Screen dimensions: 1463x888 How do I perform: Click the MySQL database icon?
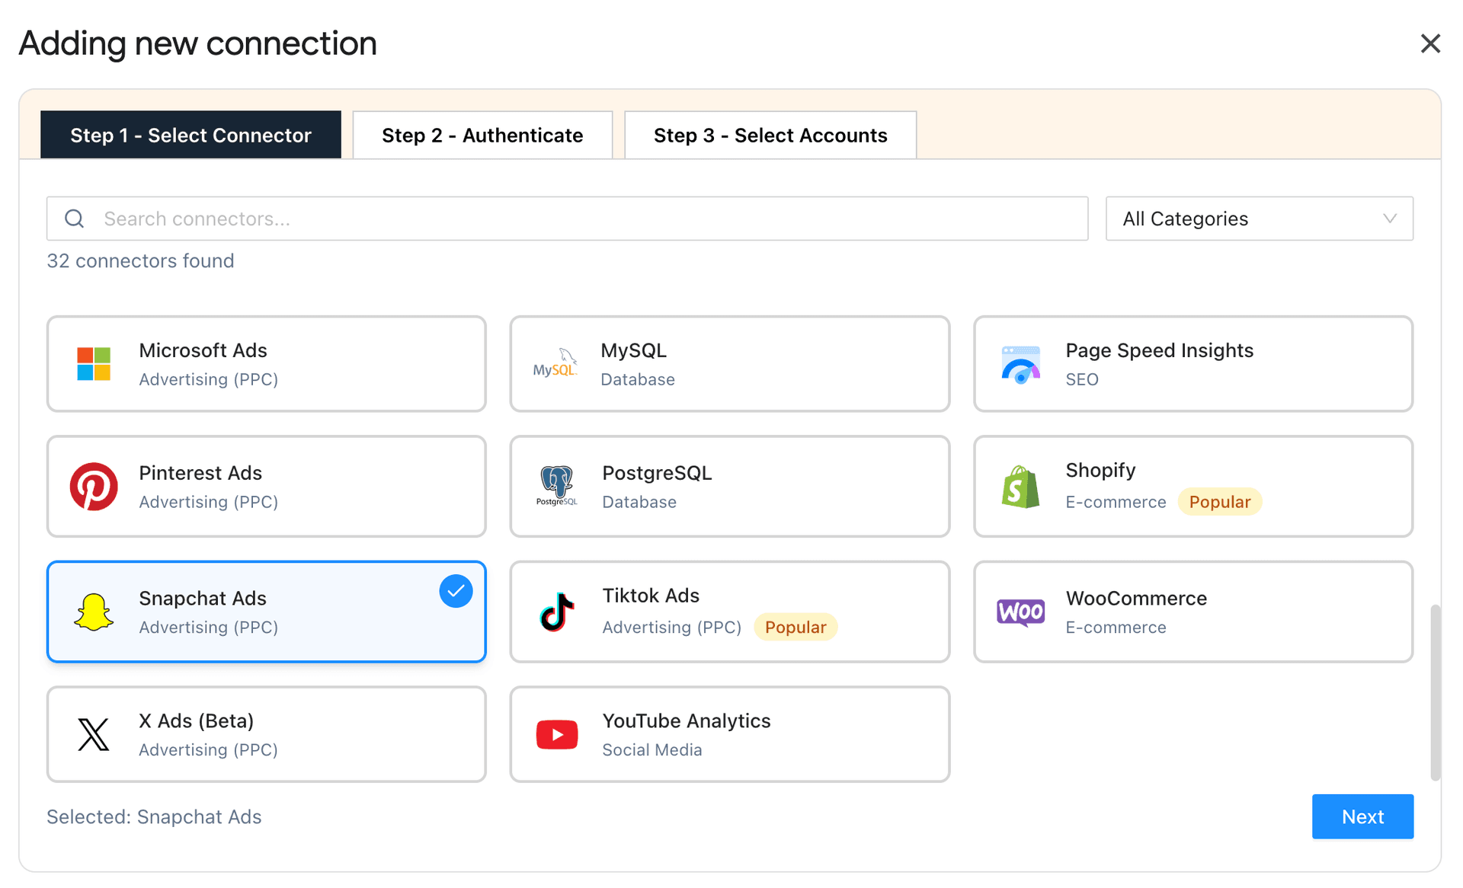556,364
